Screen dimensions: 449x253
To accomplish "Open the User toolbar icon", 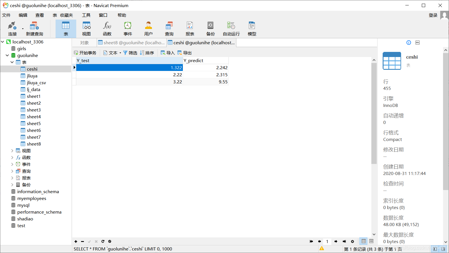I will tap(148, 29).
